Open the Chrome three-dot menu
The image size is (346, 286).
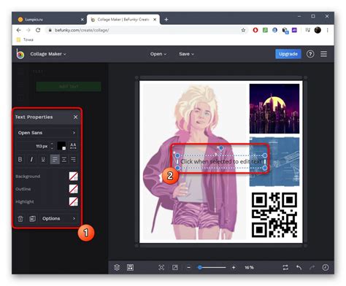tap(328, 30)
